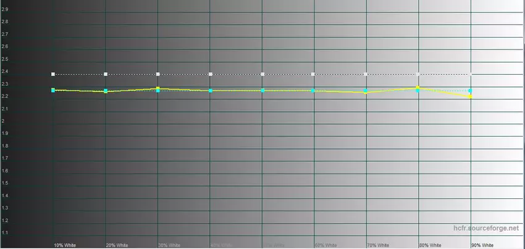
Task: Click the 2.9 value on the y-axis
Action: click(5, 9)
